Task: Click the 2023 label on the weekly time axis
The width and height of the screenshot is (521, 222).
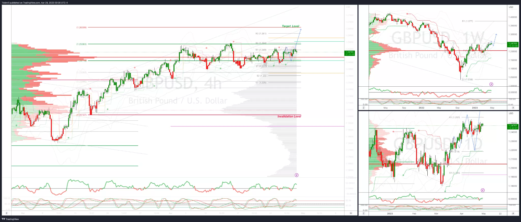Action: (x=475, y=108)
